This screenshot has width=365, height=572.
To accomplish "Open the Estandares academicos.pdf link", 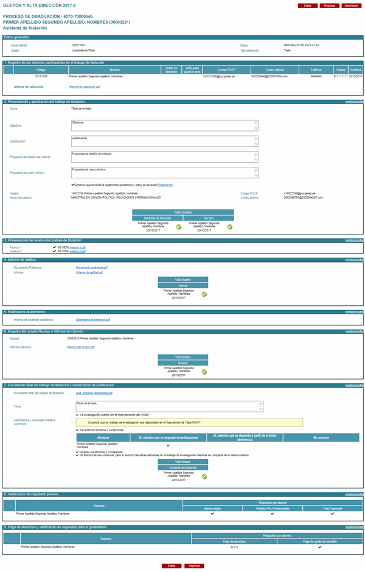I will 93,320.
